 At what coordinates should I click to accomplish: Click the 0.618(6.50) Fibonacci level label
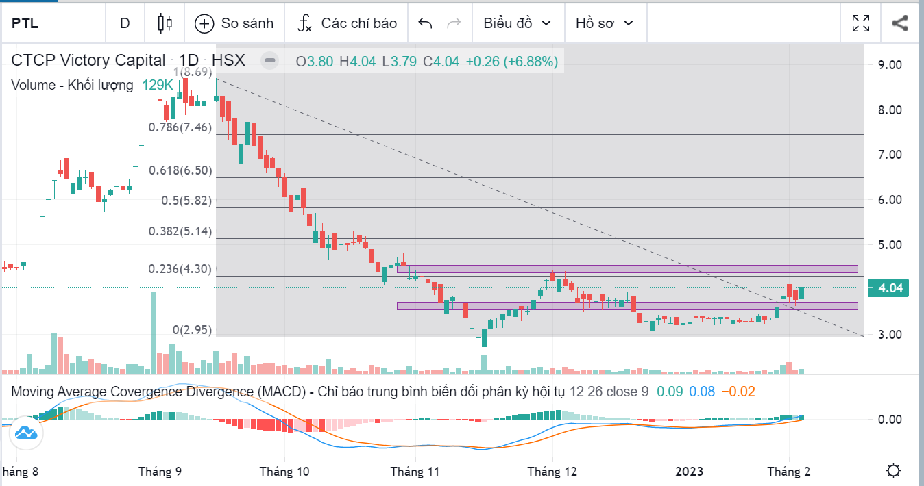180,170
